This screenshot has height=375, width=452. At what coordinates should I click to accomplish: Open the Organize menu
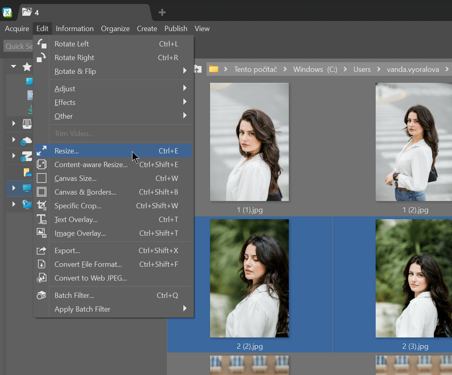[x=115, y=29]
